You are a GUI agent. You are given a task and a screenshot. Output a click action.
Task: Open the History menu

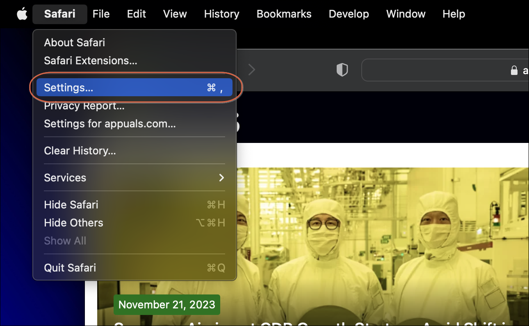point(221,14)
